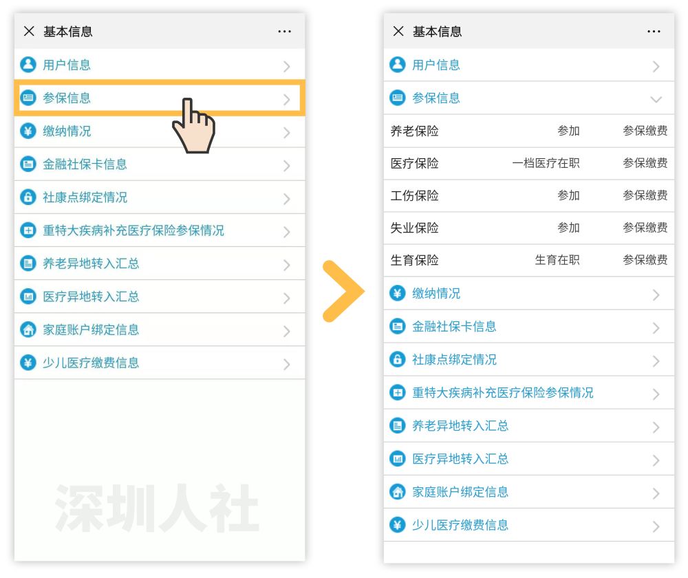Collapse the expanded 参保信息 panel

(x=654, y=98)
